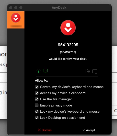Viewport: 117px width, 136px height.
Task: Select the orange session thumbnail in sidebar
Action: (x=16, y=20)
